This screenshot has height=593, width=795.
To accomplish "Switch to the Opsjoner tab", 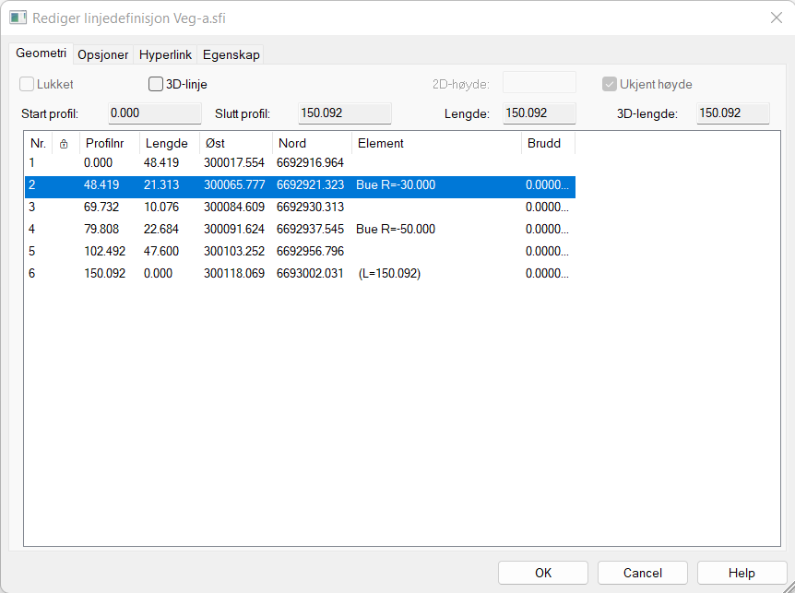I will click(103, 55).
